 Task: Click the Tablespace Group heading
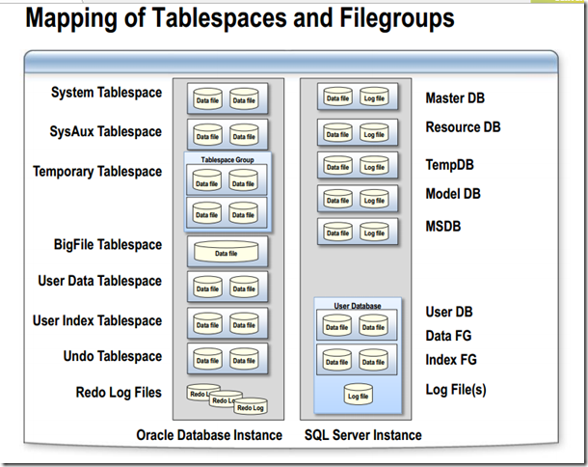click(x=227, y=159)
